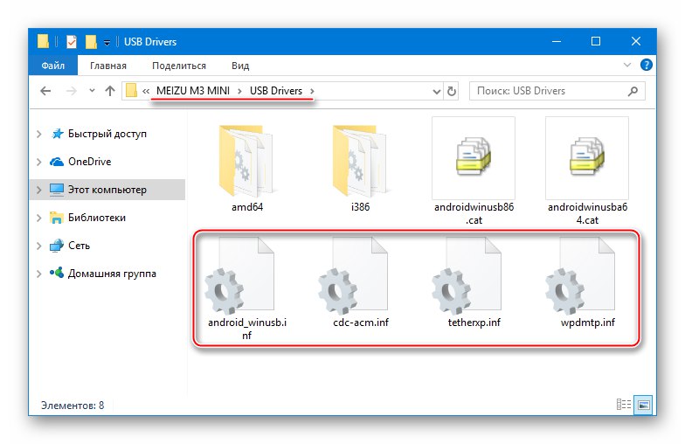Screen dimensions: 685x444
Task: Open the Файл menu
Action: [x=52, y=66]
